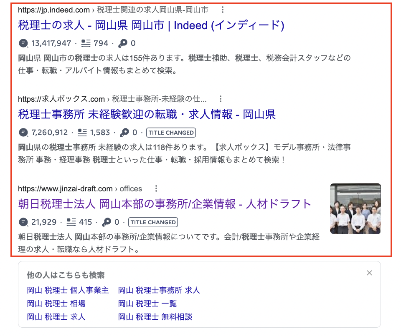Click the word count icon beside 794
This screenshot has width=401, height=336.
[x=86, y=43]
